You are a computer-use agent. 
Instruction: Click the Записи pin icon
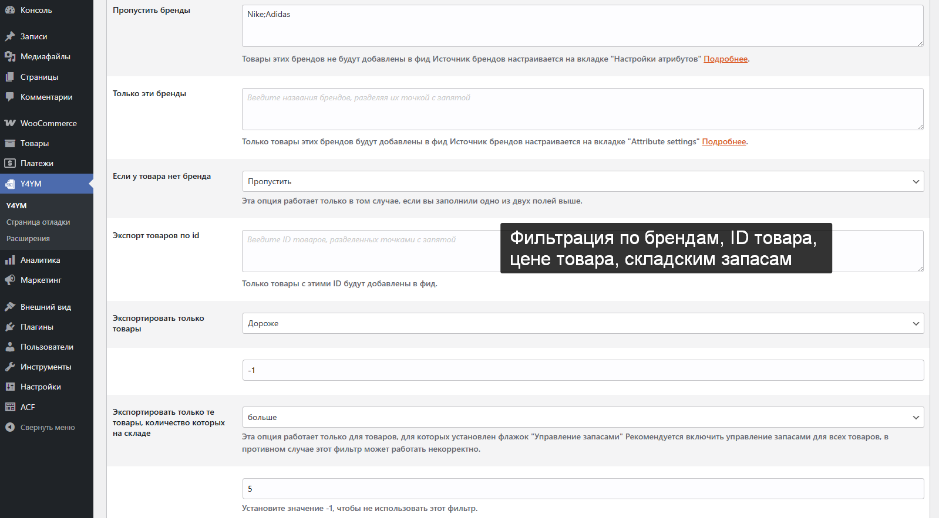(x=10, y=36)
